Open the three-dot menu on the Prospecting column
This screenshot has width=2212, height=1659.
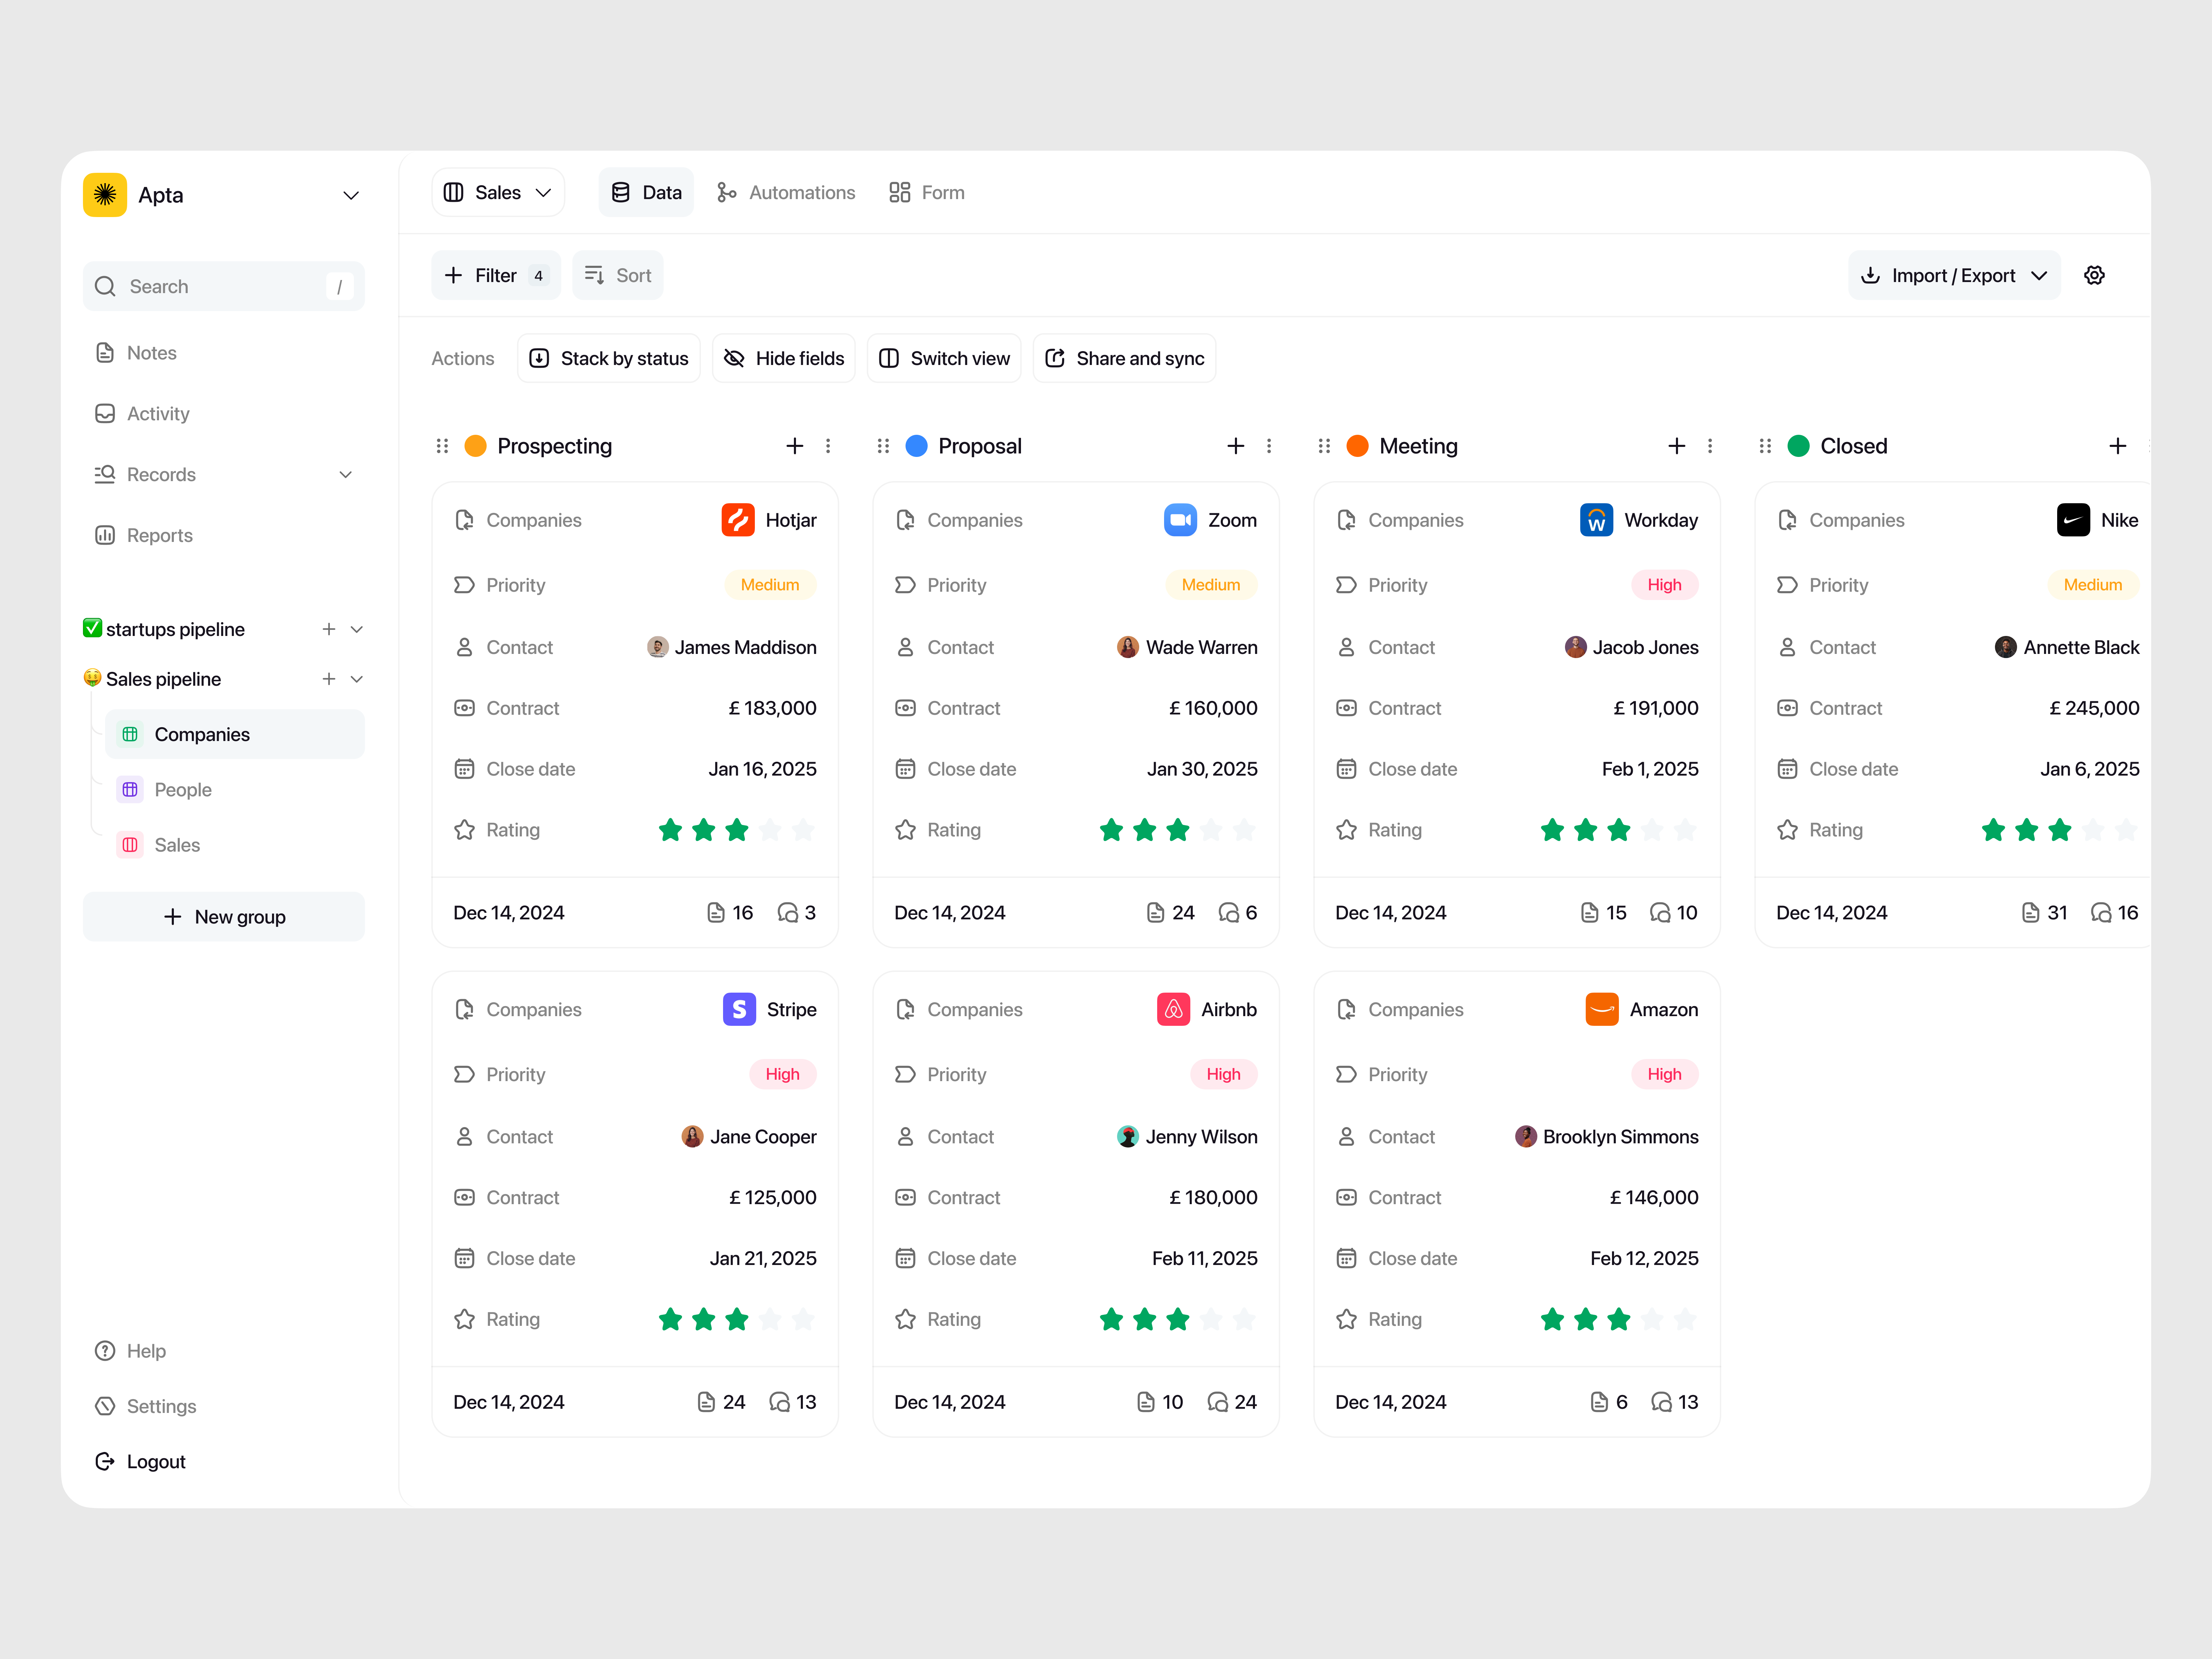pyautogui.click(x=828, y=446)
